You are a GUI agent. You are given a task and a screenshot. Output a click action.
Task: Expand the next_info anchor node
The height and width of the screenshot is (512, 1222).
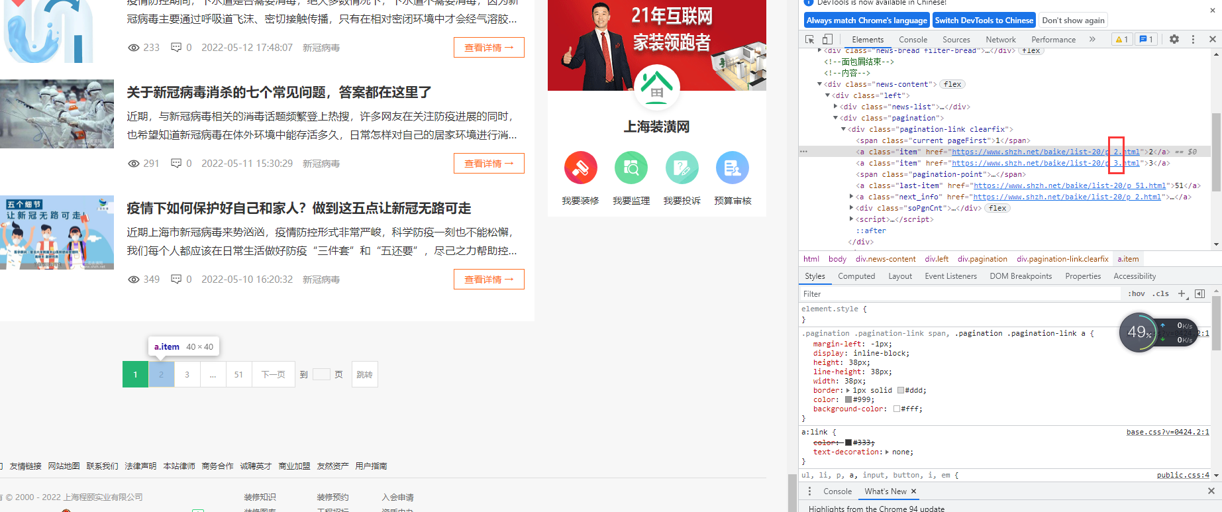[851, 197]
